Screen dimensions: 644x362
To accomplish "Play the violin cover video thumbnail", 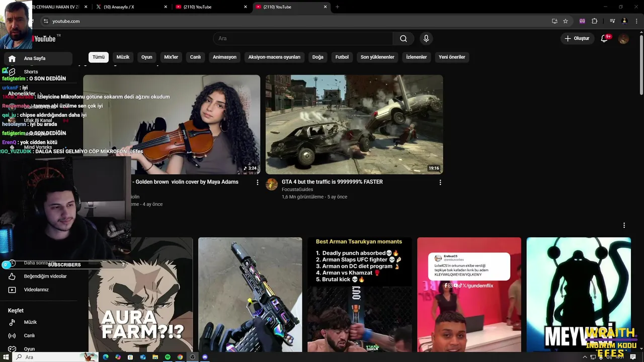I will tap(172, 125).
